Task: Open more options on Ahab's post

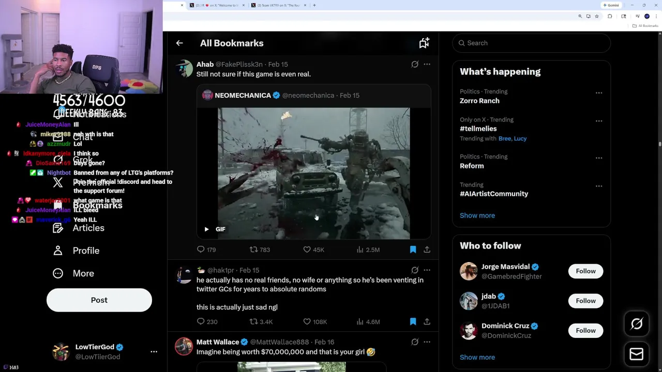Action: 427,65
